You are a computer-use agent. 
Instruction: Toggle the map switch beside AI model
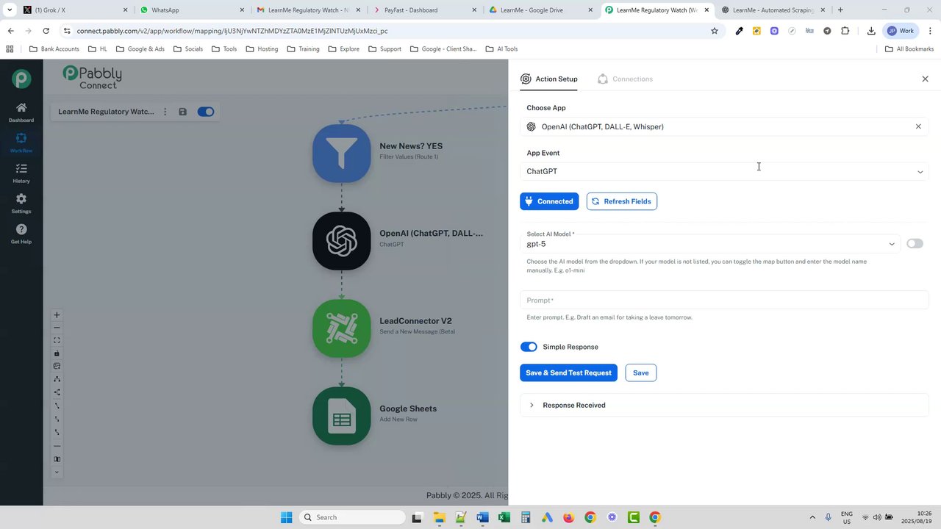point(915,243)
